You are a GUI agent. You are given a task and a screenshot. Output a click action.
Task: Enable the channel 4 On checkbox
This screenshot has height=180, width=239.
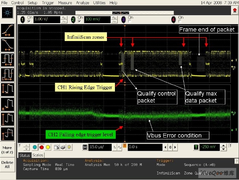click(180, 21)
